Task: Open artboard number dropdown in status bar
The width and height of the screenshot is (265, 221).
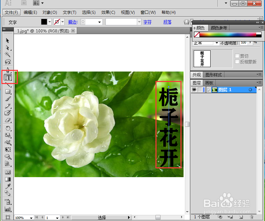Action: point(57,218)
